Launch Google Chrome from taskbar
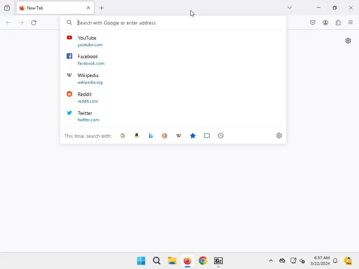 pyautogui.click(x=203, y=261)
